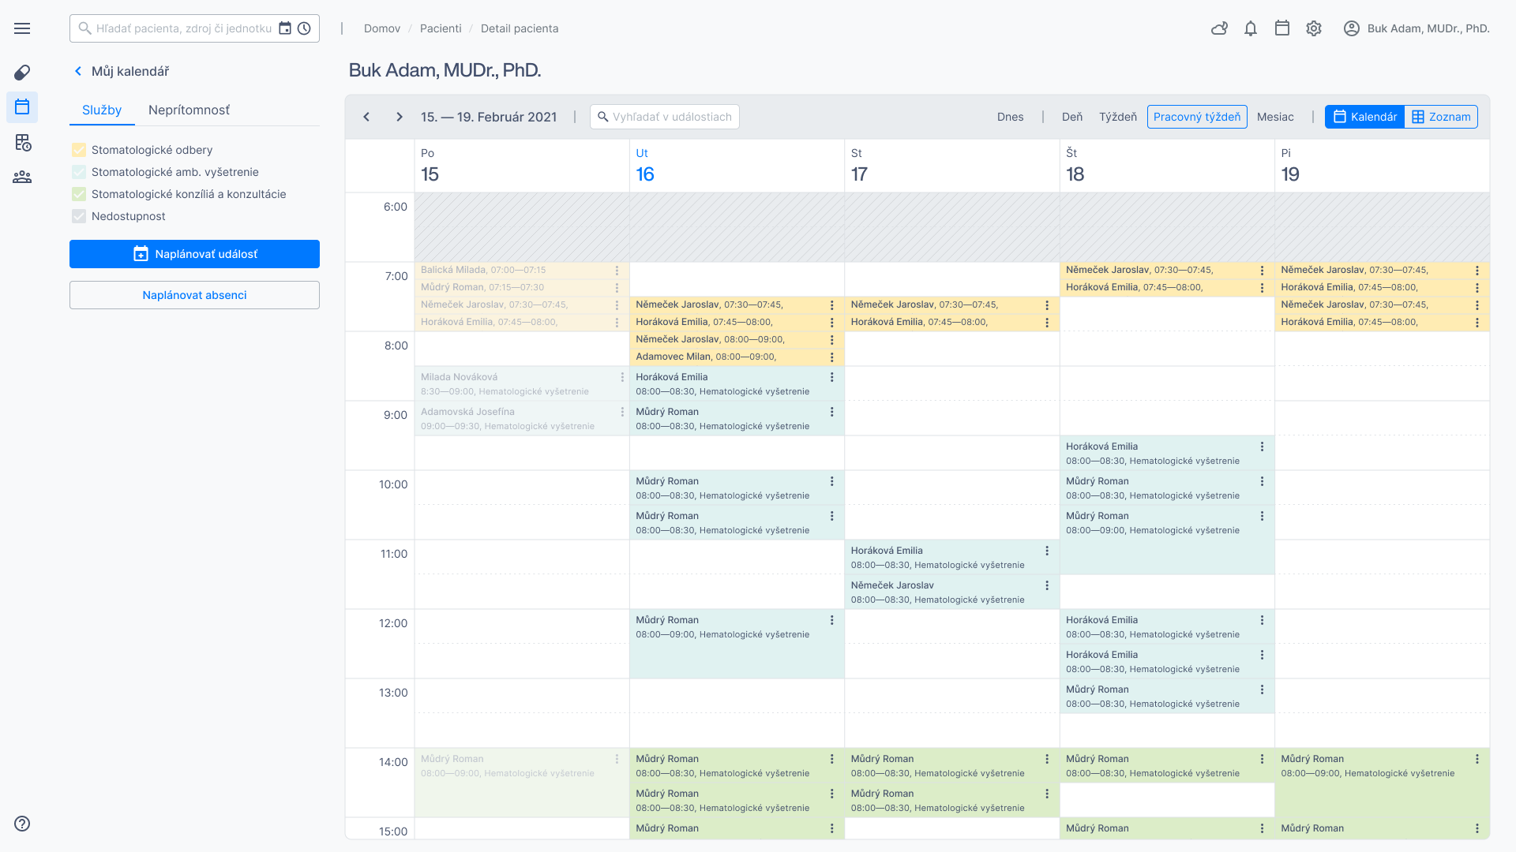Image resolution: width=1516 pixels, height=852 pixels.
Task: Go to Domov breadcrumb
Action: click(382, 28)
